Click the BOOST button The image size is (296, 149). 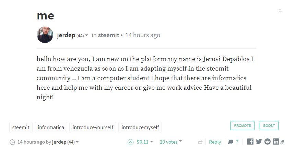click(269, 125)
